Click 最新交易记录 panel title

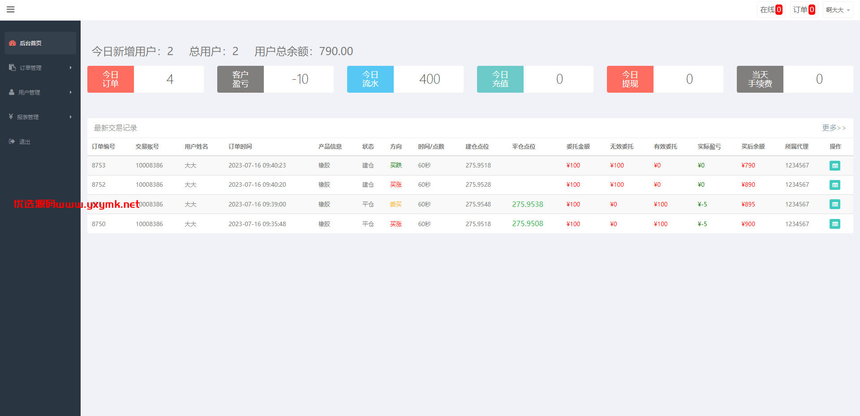pos(116,128)
